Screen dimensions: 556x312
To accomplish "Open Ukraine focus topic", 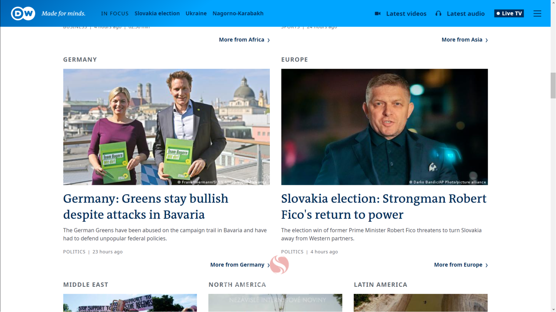I will point(196,13).
